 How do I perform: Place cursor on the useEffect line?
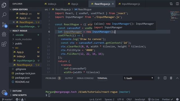click(71, 35)
